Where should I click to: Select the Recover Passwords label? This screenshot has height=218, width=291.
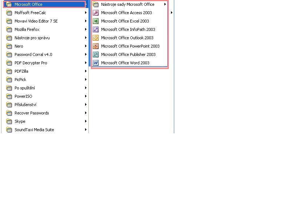coord(32,113)
